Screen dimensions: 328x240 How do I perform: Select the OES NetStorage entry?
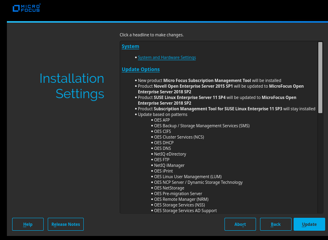tap(169, 188)
